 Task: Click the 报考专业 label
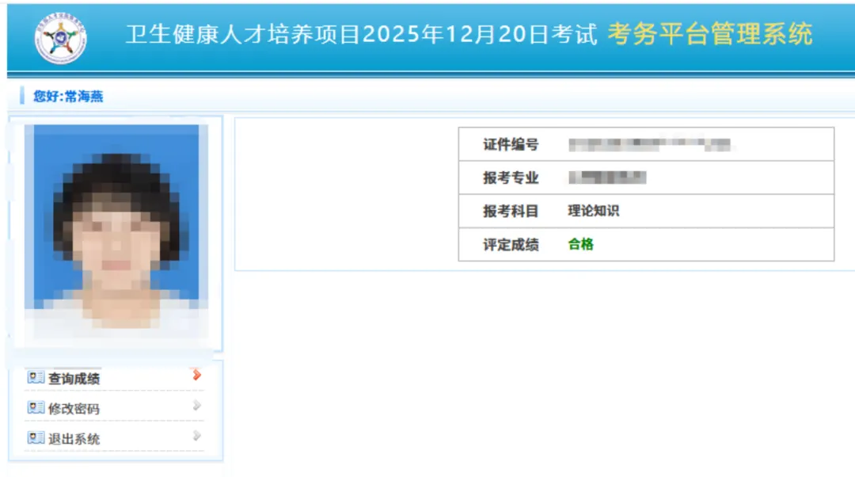tap(511, 178)
